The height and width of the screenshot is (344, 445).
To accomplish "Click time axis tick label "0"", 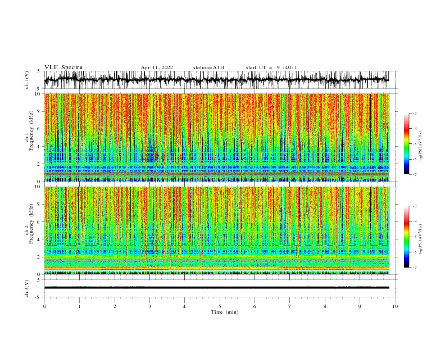I will (x=44, y=306).
